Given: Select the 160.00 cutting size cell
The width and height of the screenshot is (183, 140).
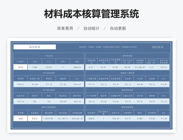Looking at the screenshot, I should tap(128, 67).
